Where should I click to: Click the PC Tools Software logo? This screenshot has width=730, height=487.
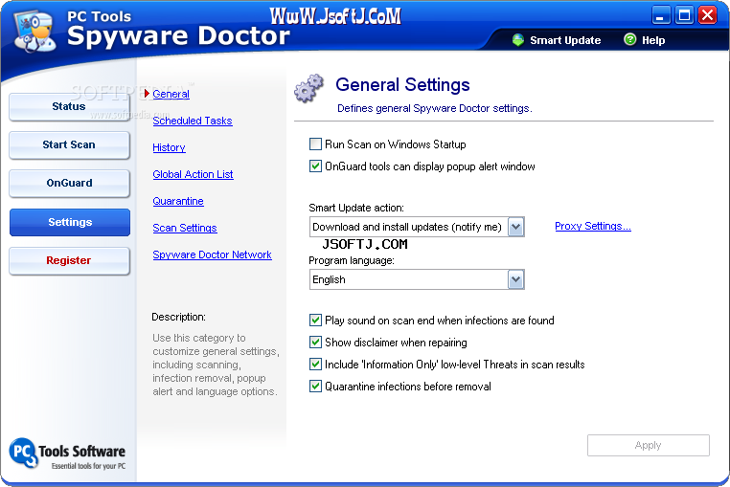coord(67,454)
